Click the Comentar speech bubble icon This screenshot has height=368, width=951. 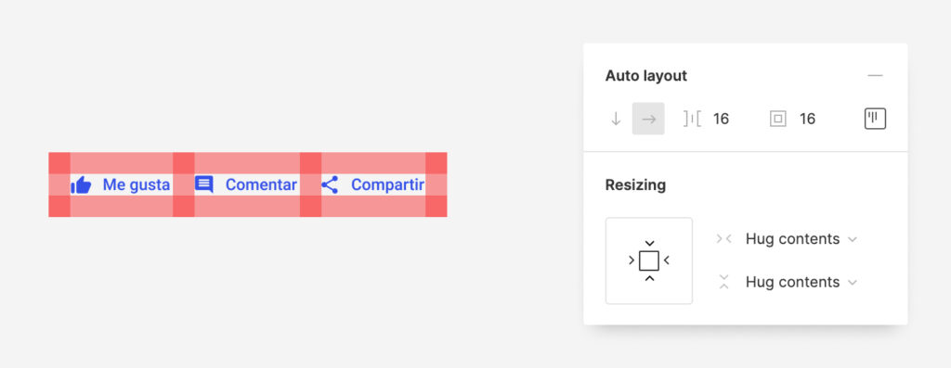(x=203, y=184)
